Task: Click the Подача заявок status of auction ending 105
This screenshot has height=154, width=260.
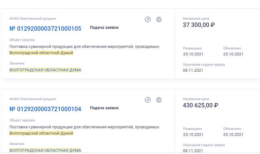Action: tap(104, 28)
